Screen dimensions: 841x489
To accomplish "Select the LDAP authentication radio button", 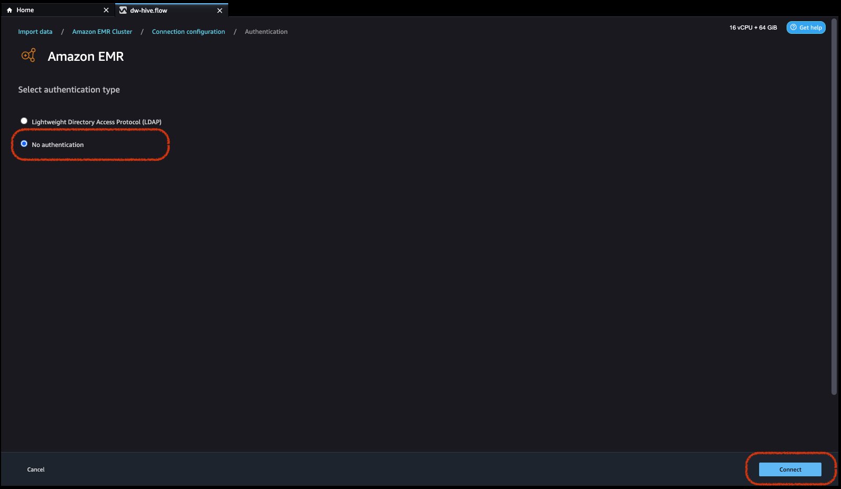I will pyautogui.click(x=24, y=121).
